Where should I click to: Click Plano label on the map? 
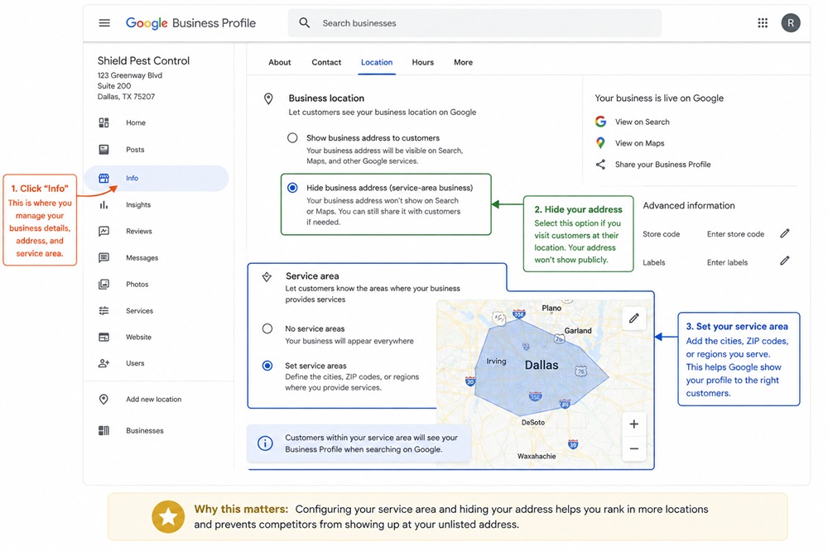pos(551,309)
